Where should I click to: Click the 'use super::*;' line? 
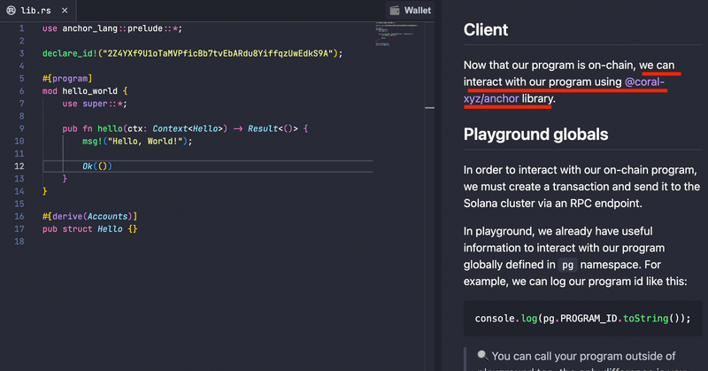coord(95,104)
